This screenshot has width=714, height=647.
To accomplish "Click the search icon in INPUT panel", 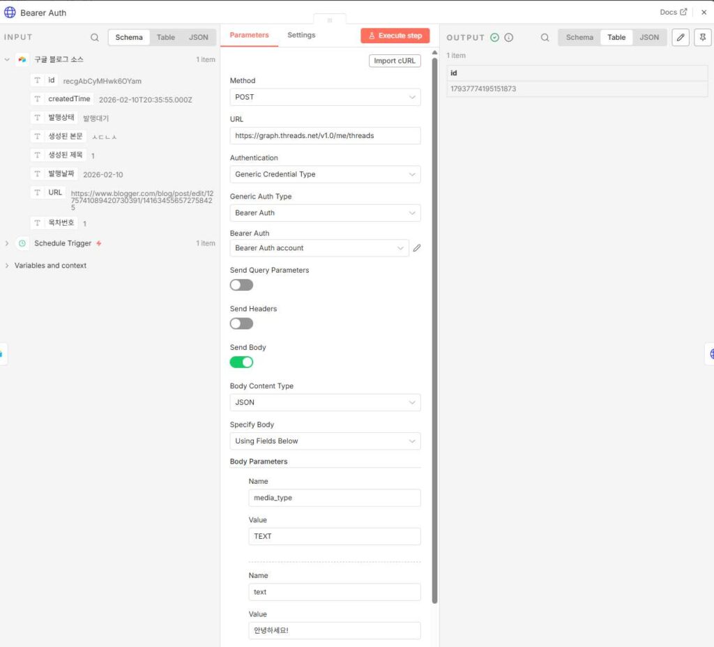I will (x=95, y=38).
